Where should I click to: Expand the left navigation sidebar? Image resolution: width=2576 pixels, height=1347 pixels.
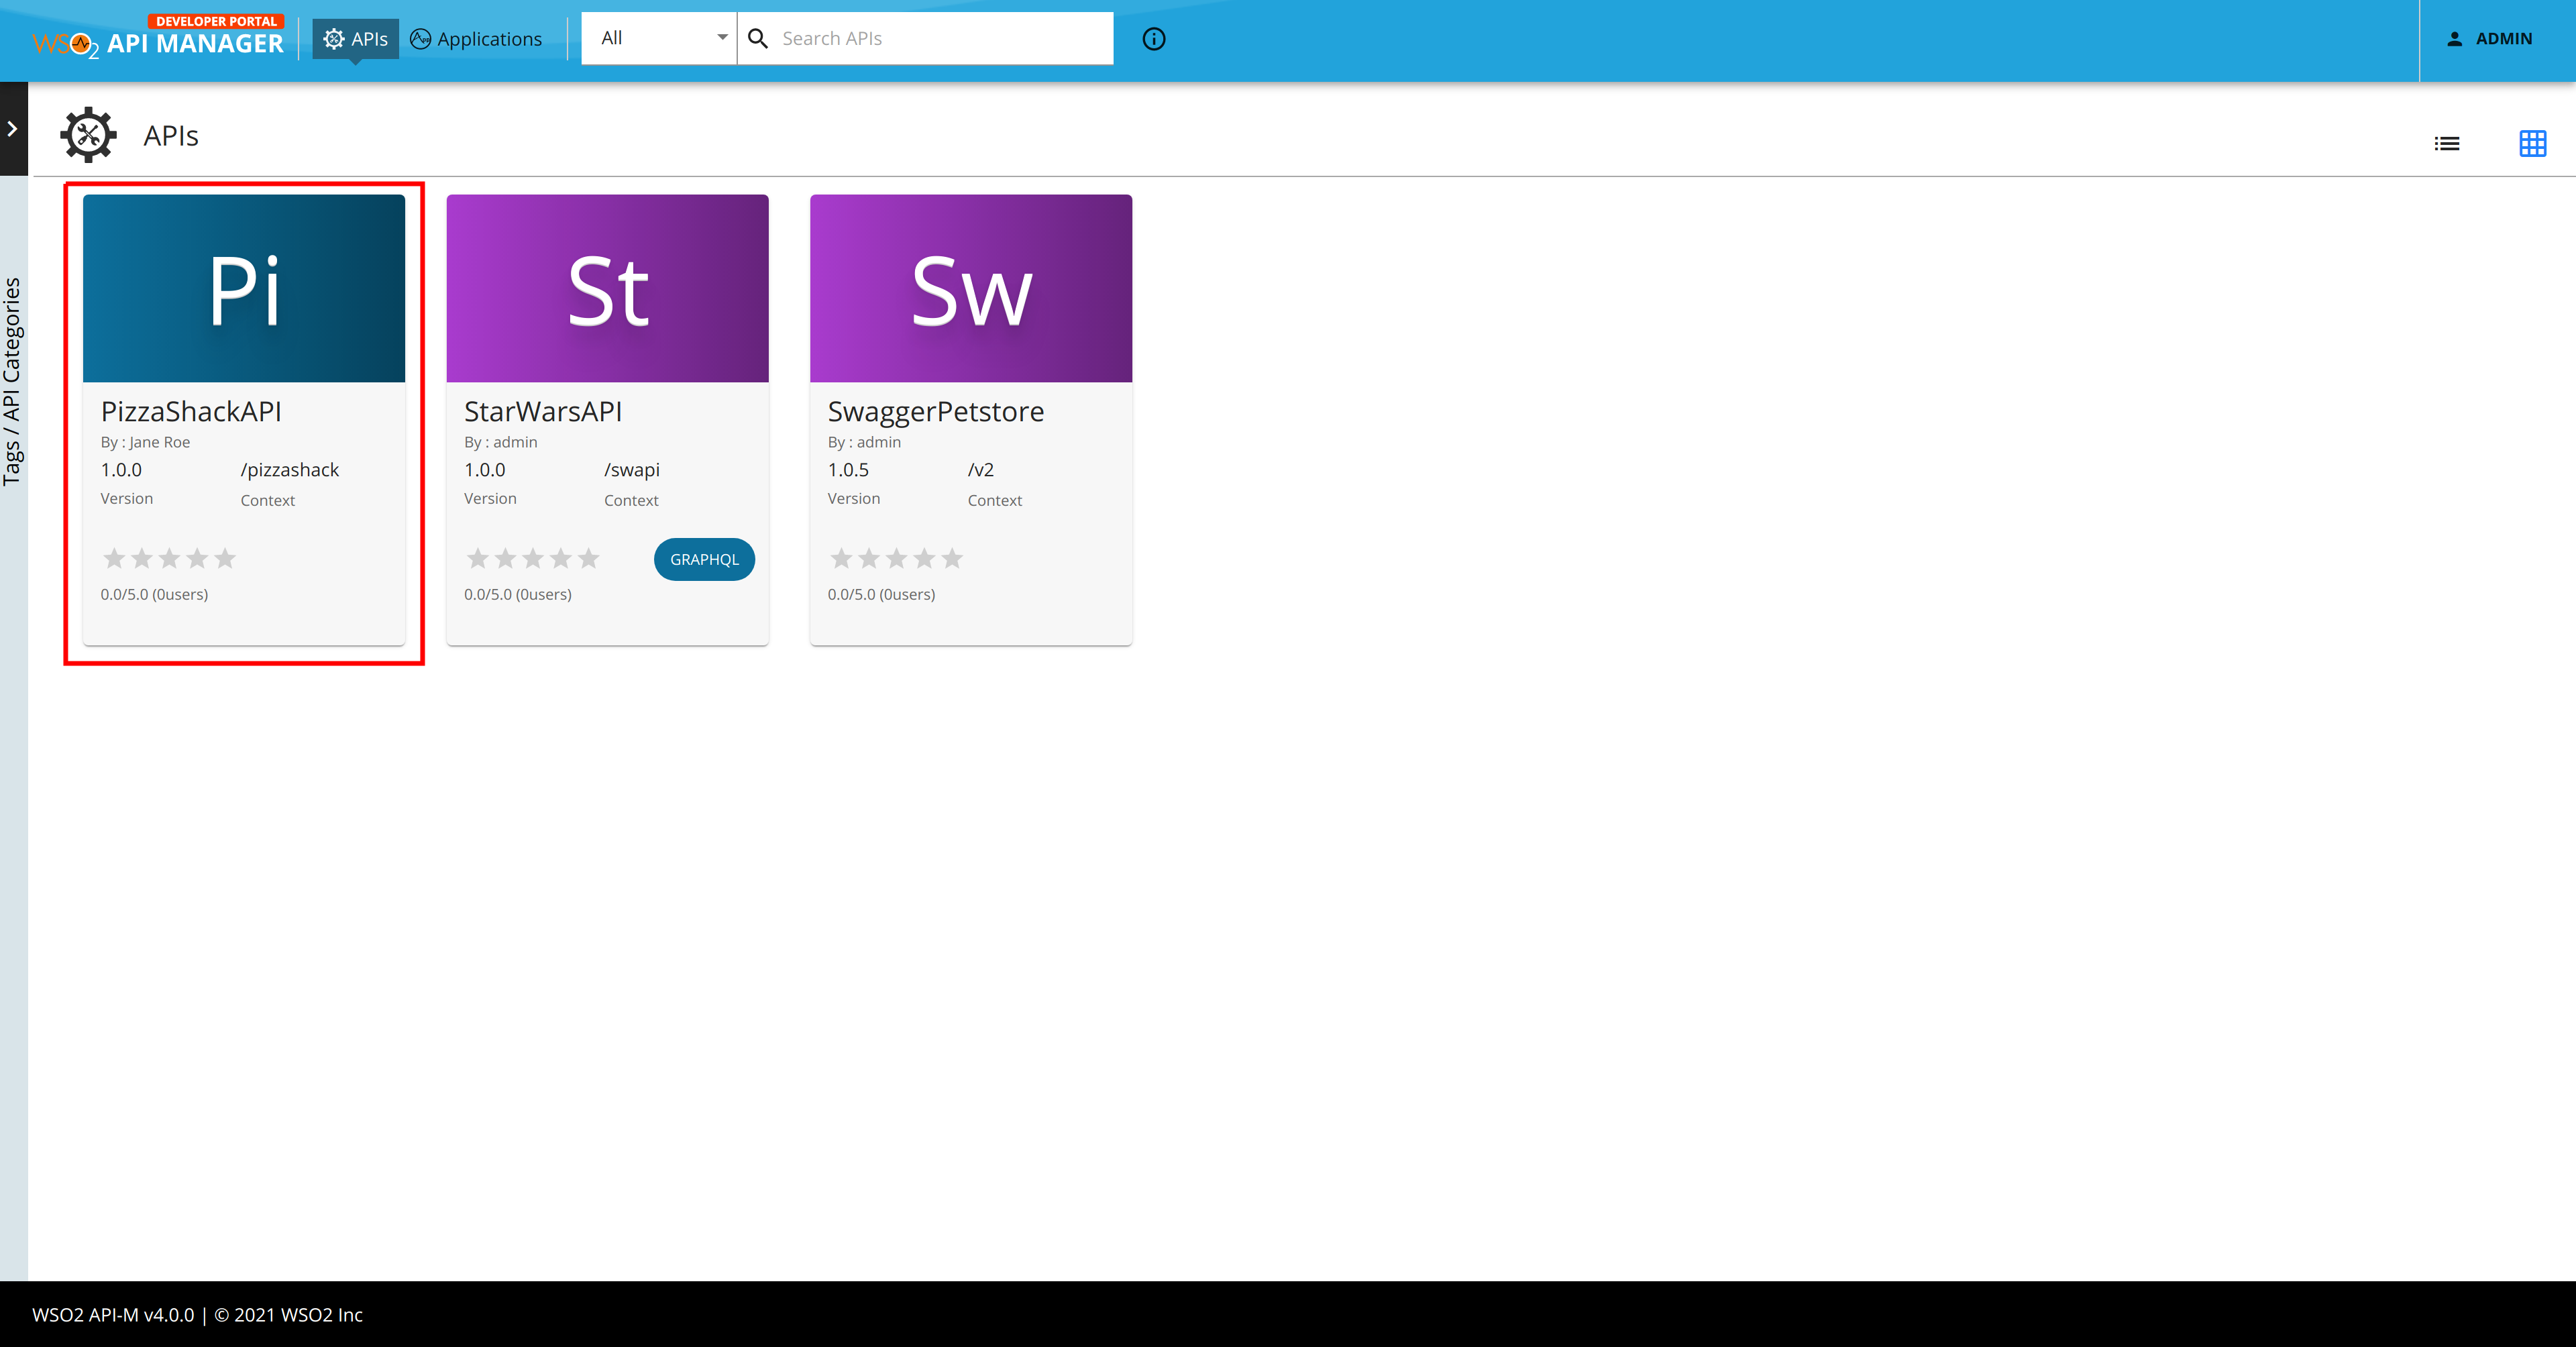click(13, 128)
